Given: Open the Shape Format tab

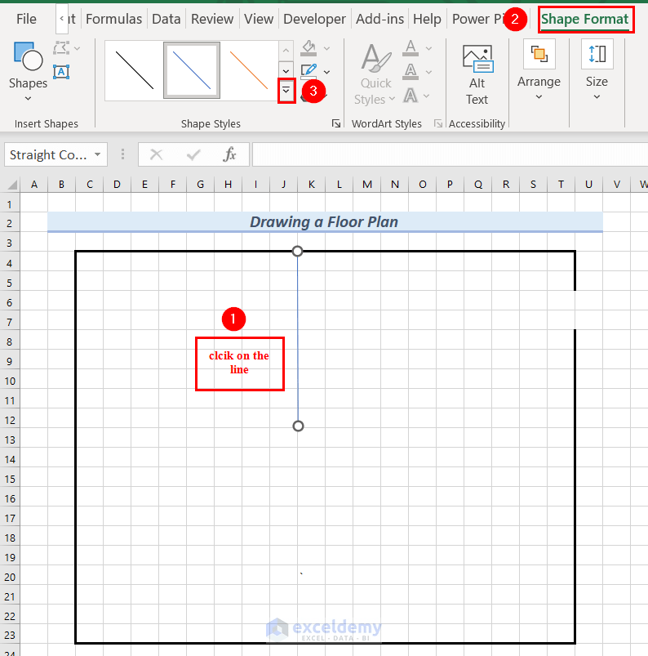Looking at the screenshot, I should point(584,20).
